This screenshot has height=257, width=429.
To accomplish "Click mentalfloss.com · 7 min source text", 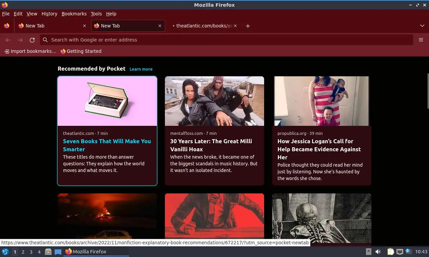I will (193, 133).
